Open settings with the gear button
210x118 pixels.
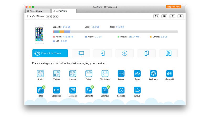(172, 16)
